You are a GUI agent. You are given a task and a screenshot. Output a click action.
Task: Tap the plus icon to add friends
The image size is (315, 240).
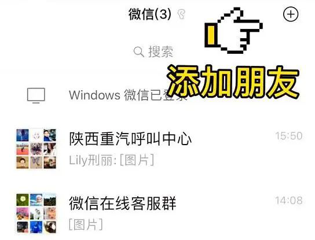(x=291, y=14)
